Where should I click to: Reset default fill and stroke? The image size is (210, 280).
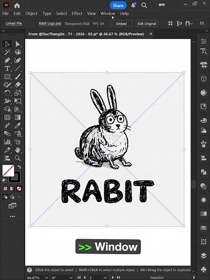pyautogui.click(x=4, y=180)
